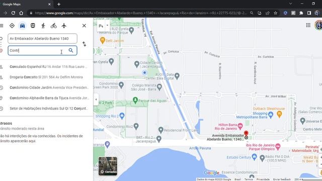Reload the page

[13, 13]
